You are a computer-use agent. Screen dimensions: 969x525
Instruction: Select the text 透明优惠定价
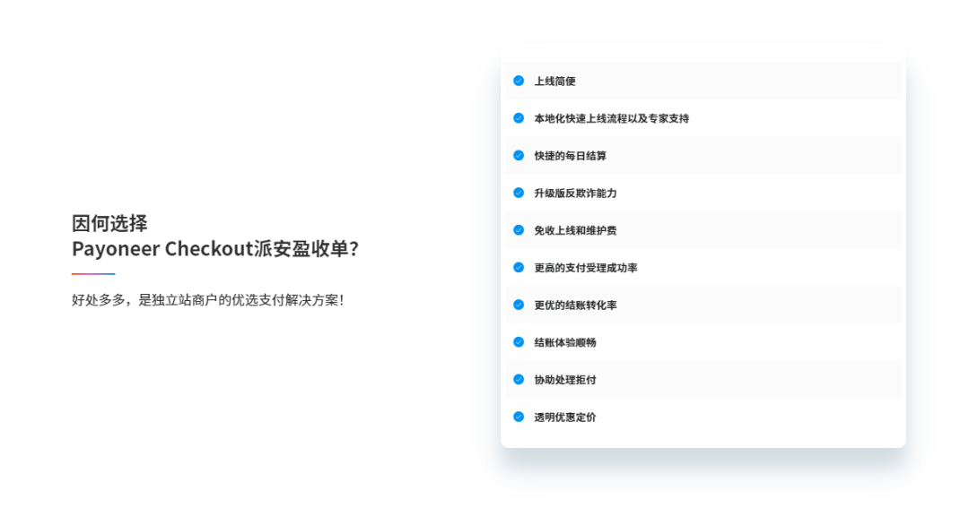tap(565, 417)
